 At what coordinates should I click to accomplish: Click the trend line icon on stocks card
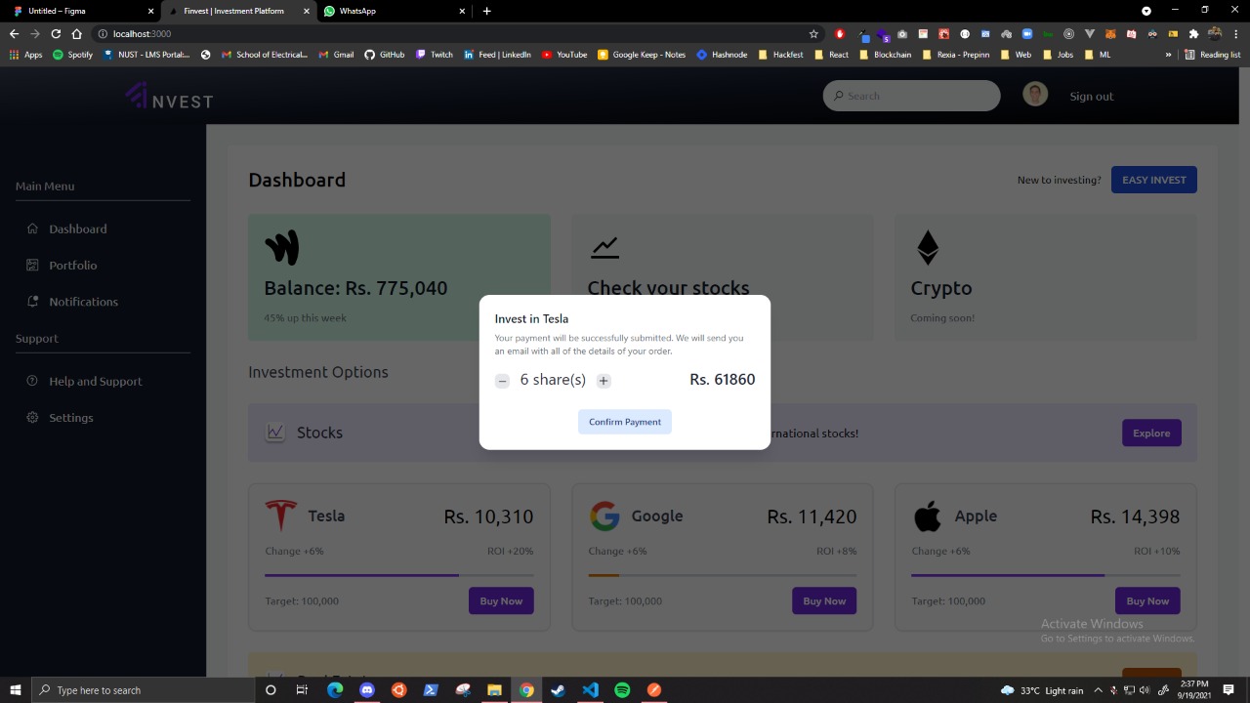[x=604, y=248]
